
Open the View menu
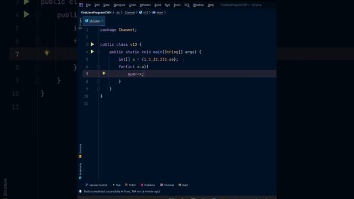click(106, 5)
